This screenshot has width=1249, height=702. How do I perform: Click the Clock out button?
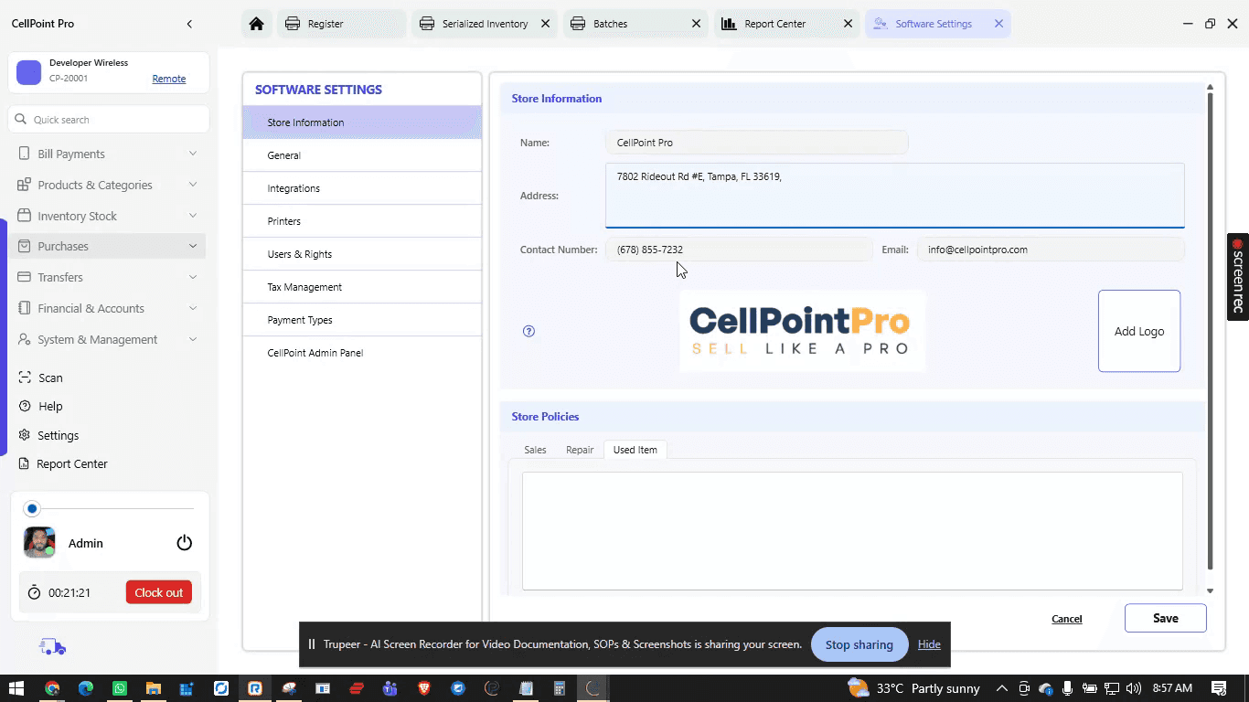pos(159,592)
